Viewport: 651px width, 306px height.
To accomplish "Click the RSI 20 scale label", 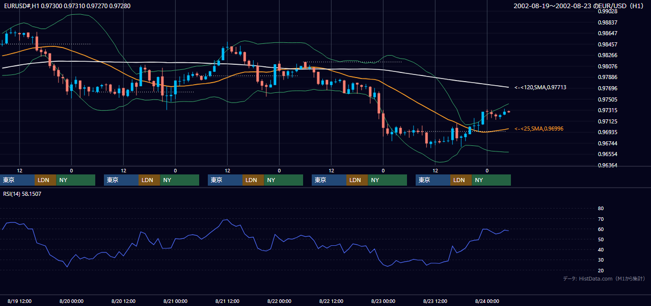I will click(x=601, y=270).
